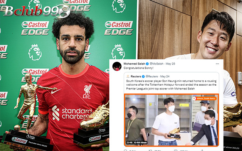This screenshot has height=151, width=242.
Task: Play the airport arrival video thumbnail
Action: tap(171, 120)
